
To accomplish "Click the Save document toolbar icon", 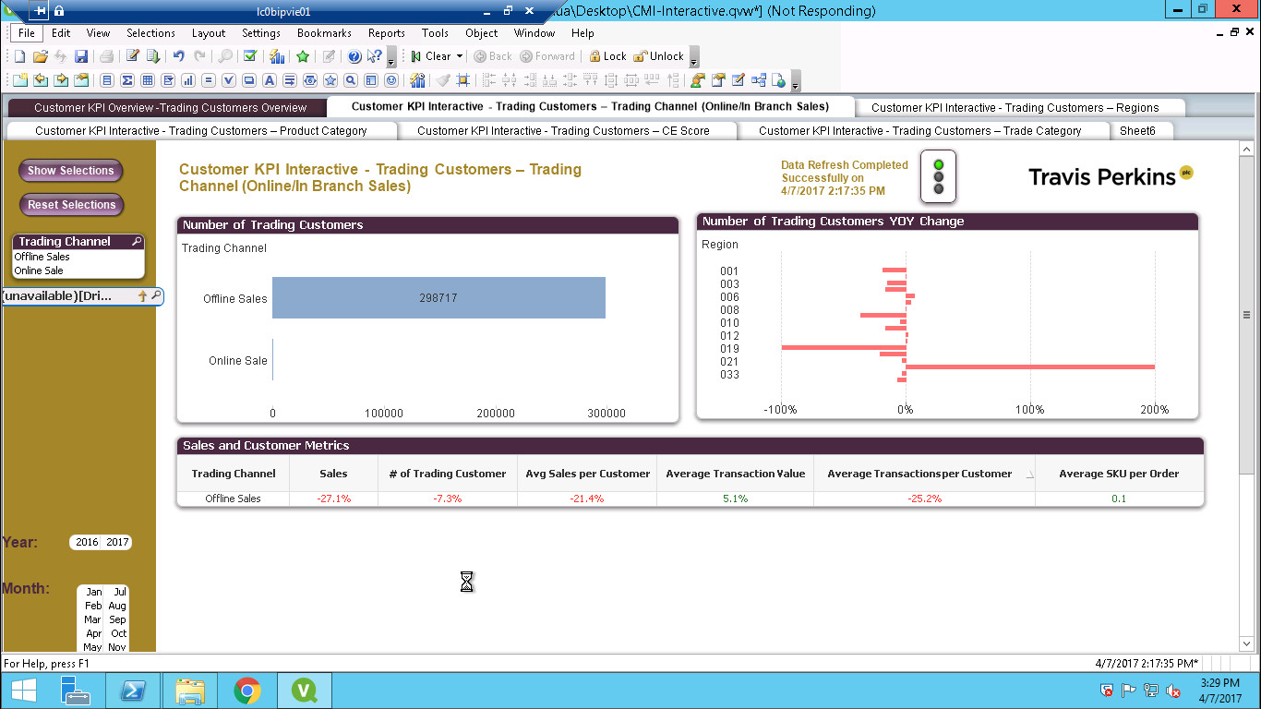I will [x=81, y=56].
